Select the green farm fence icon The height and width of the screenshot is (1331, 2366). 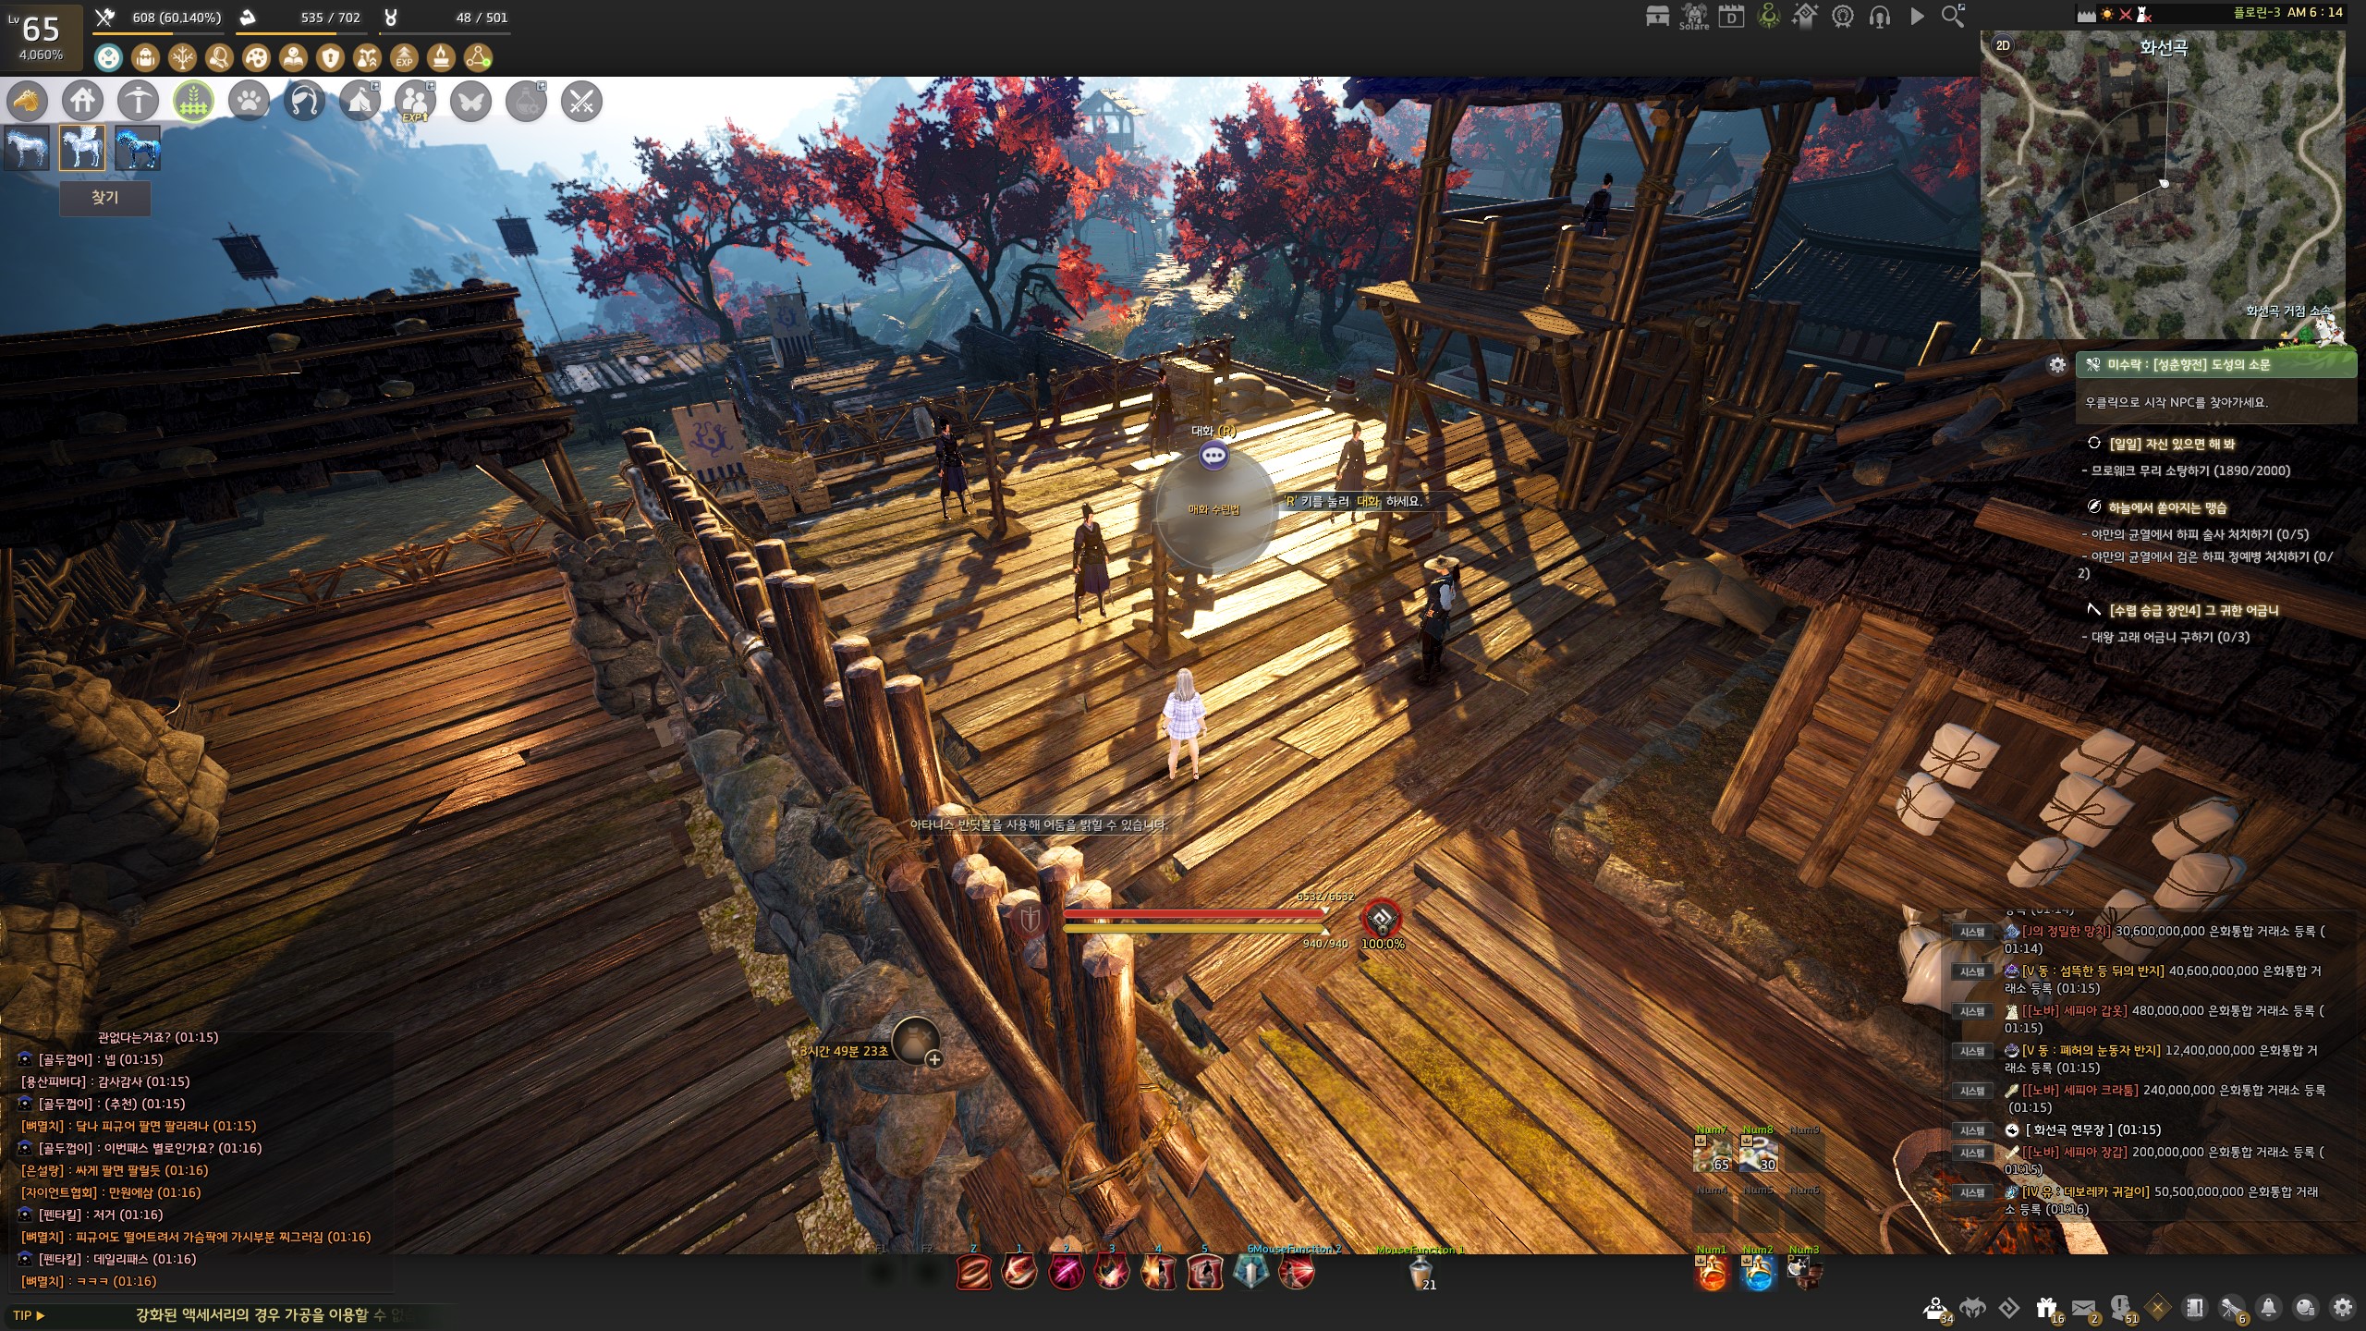point(193,101)
